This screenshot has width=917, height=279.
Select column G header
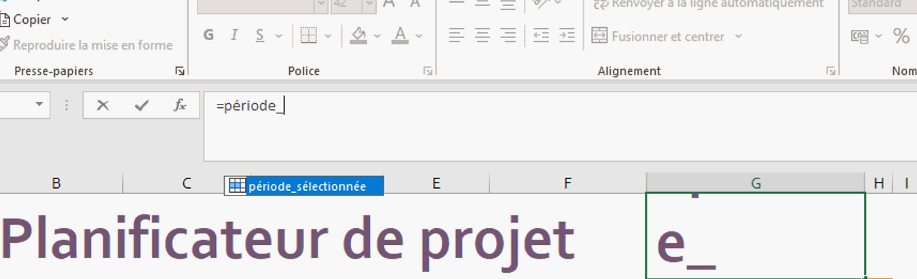pyautogui.click(x=755, y=183)
